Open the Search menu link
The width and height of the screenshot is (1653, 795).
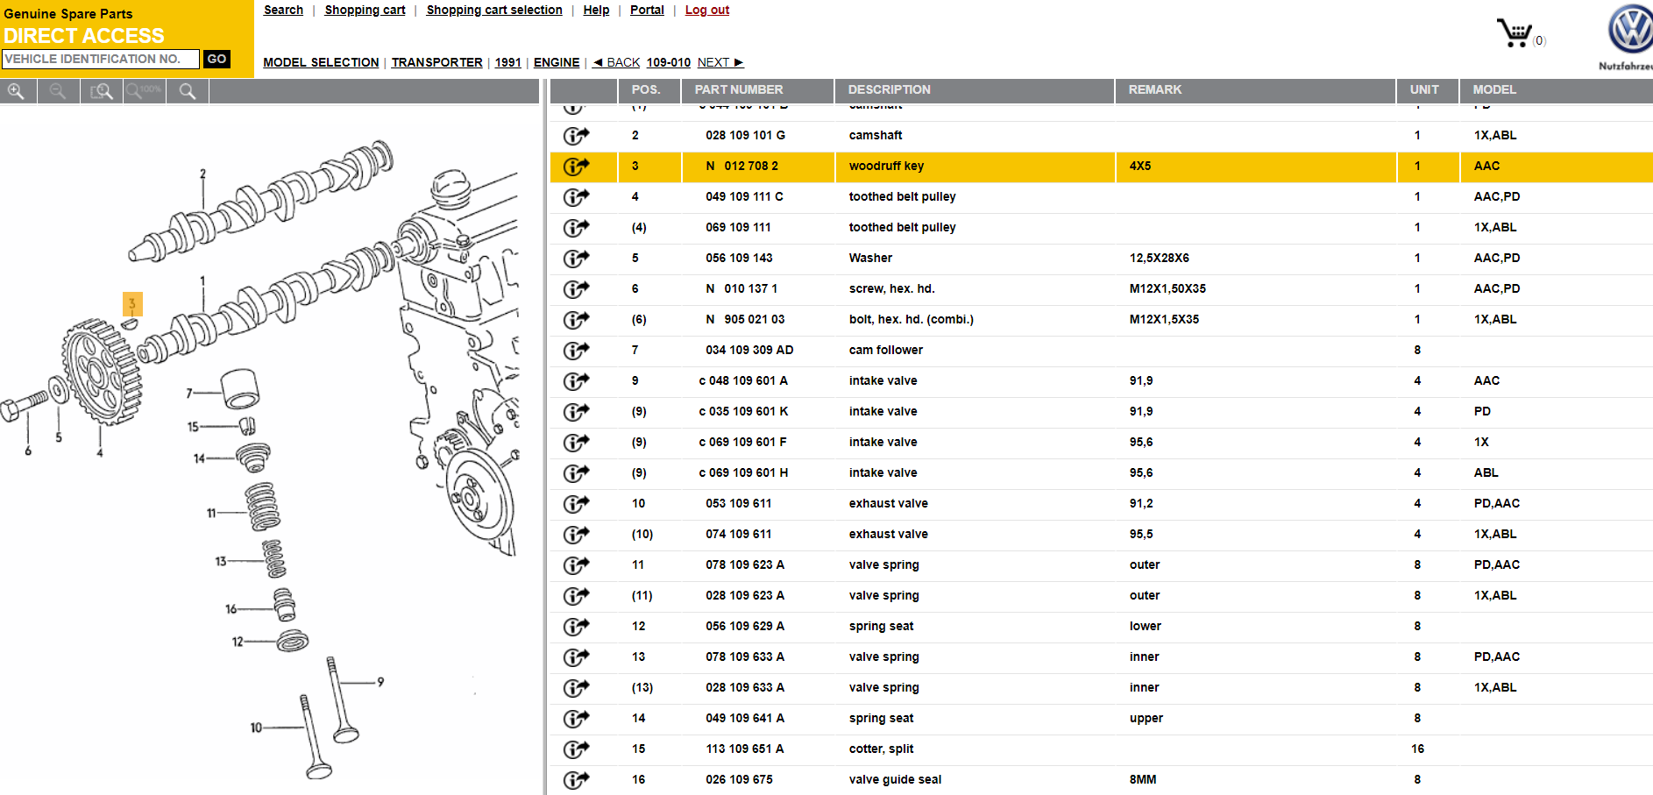coord(283,11)
